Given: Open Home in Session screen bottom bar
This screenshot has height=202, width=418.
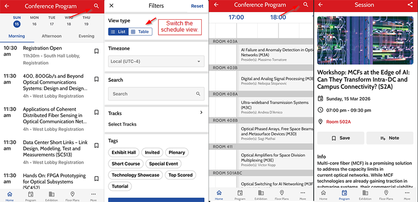Looking at the screenshot, I should (323, 195).
